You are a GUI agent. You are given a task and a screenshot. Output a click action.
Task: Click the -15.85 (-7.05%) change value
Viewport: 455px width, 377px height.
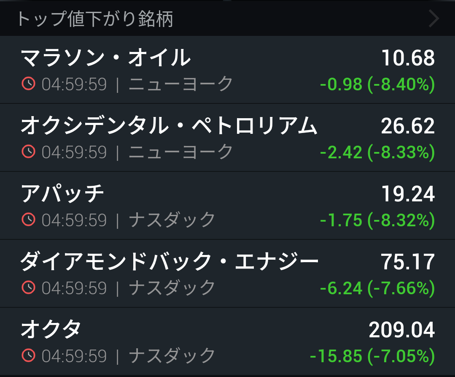point(372,356)
